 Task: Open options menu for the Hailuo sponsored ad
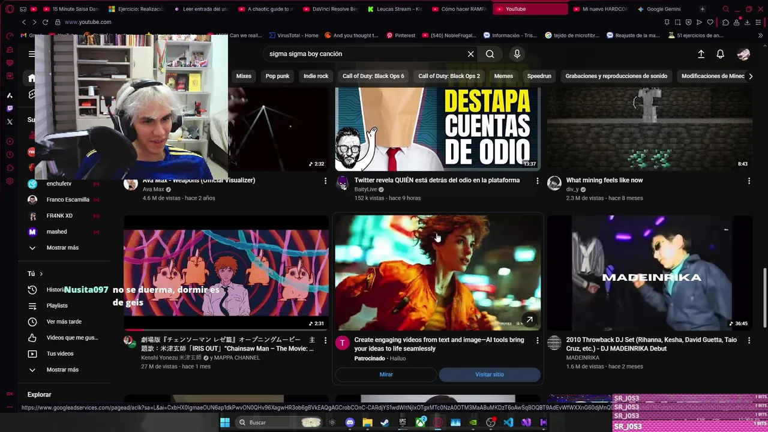click(x=537, y=340)
